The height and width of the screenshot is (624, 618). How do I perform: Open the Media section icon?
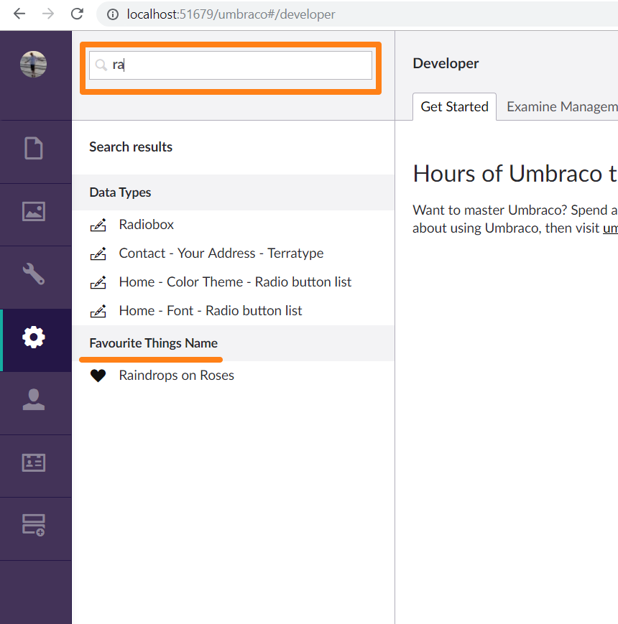point(34,211)
